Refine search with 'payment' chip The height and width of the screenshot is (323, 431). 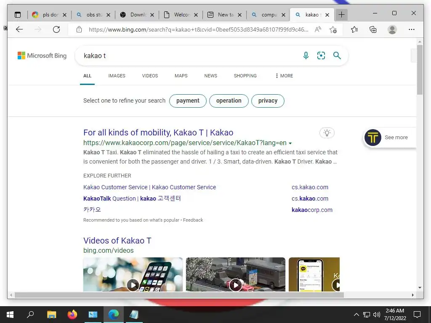[188, 101]
